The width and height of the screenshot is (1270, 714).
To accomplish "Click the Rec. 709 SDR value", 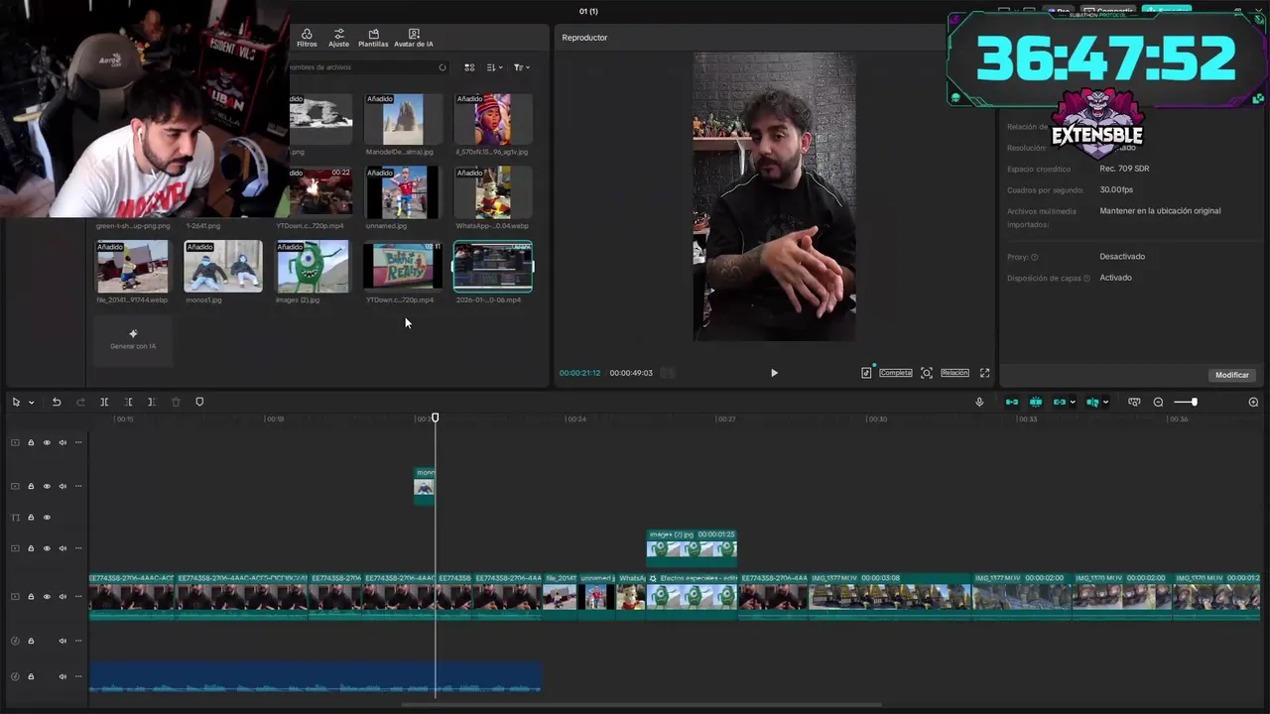I will (1124, 169).
